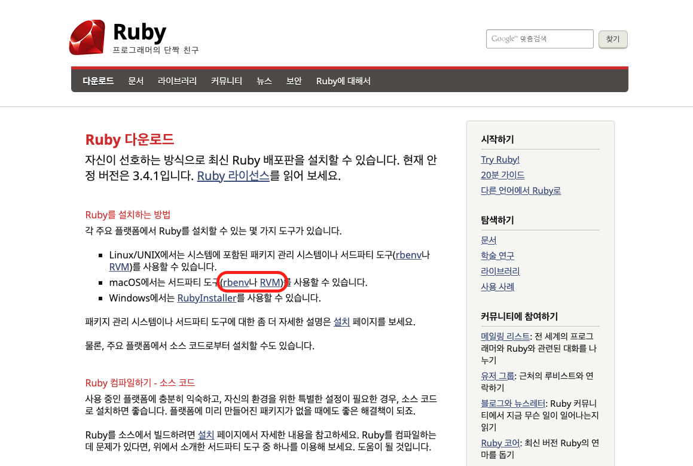This screenshot has width=693, height=466.
Task: Click the 탐색하기 sidebar heading
Action: pos(497,220)
